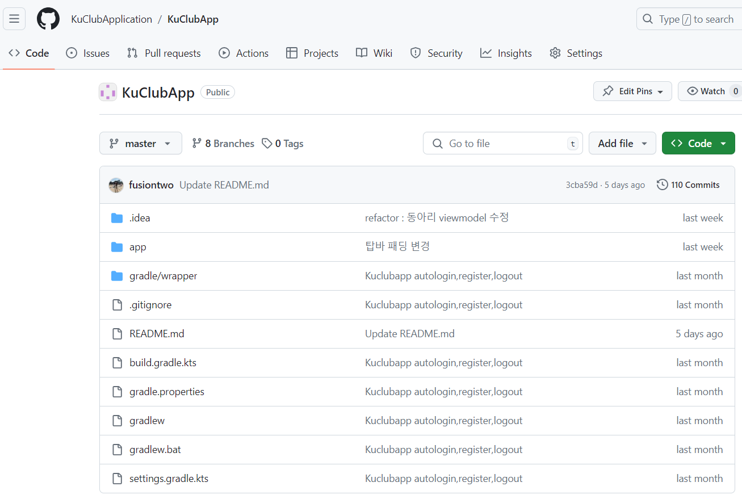
Task: Click the KuClubApp repository title heading
Action: [x=158, y=93]
